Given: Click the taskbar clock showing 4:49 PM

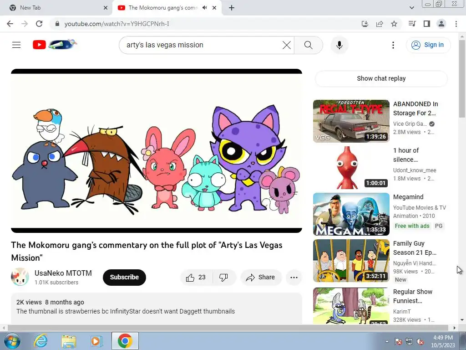Looking at the screenshot, I should point(443,341).
